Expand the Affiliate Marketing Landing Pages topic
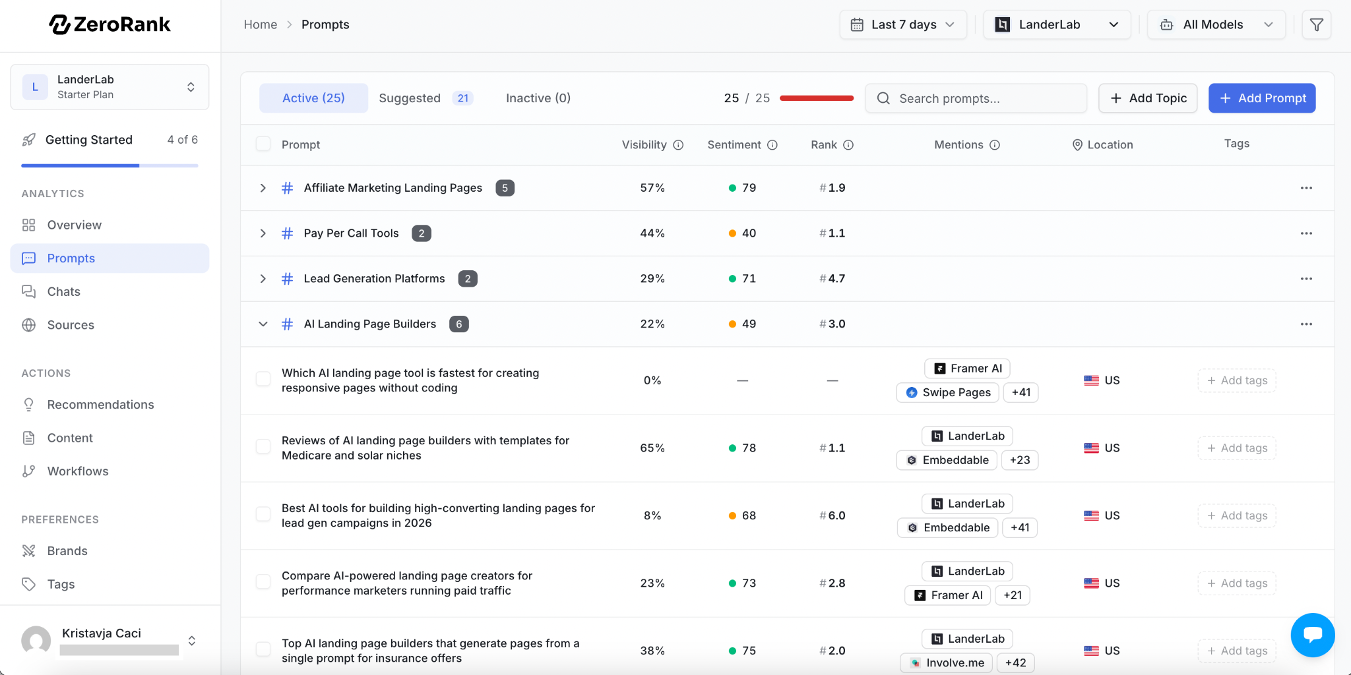The height and width of the screenshot is (675, 1351). (x=263, y=188)
